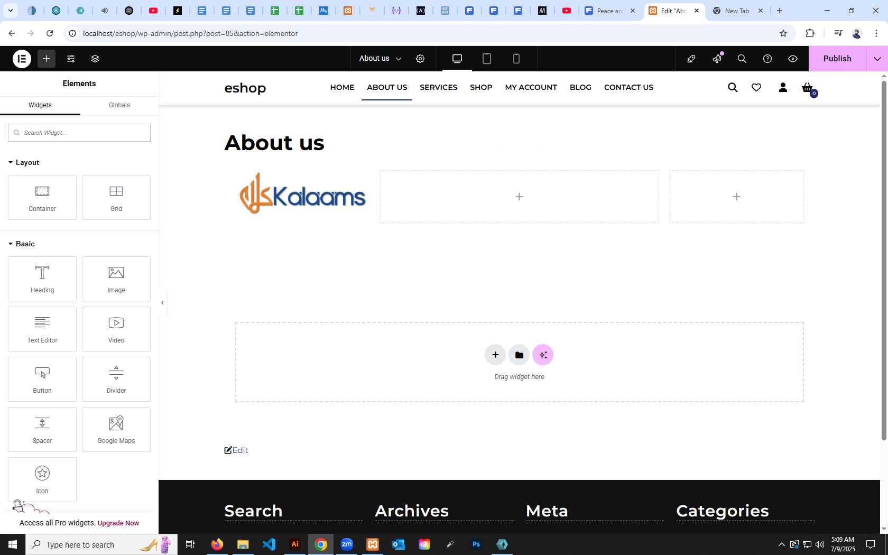Open the Structure layers icon
Image resolution: width=888 pixels, height=555 pixels.
[95, 59]
